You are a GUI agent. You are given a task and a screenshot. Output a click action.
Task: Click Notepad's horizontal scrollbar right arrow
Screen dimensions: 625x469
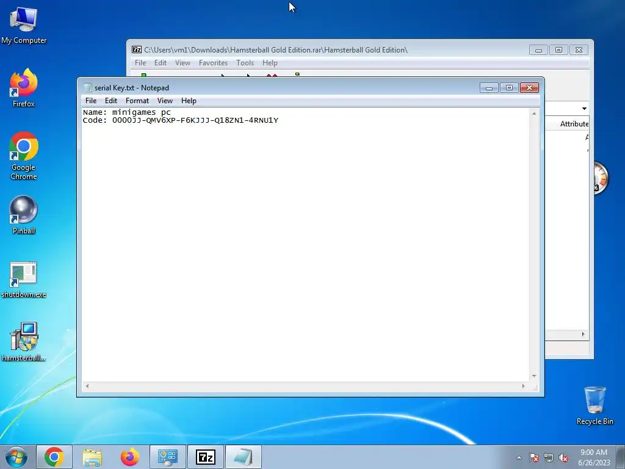coord(523,386)
